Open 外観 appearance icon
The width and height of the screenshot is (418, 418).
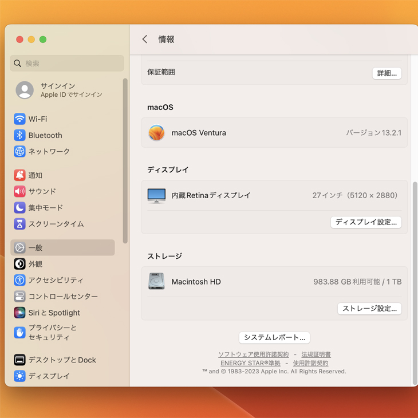pyautogui.click(x=19, y=264)
